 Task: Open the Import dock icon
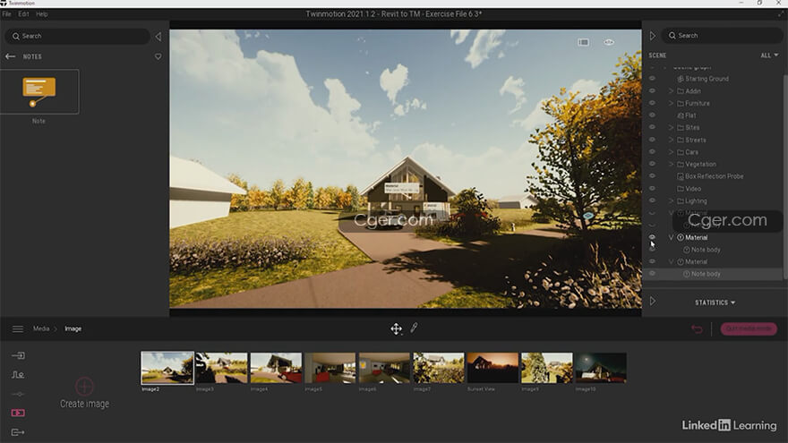pyautogui.click(x=18, y=355)
